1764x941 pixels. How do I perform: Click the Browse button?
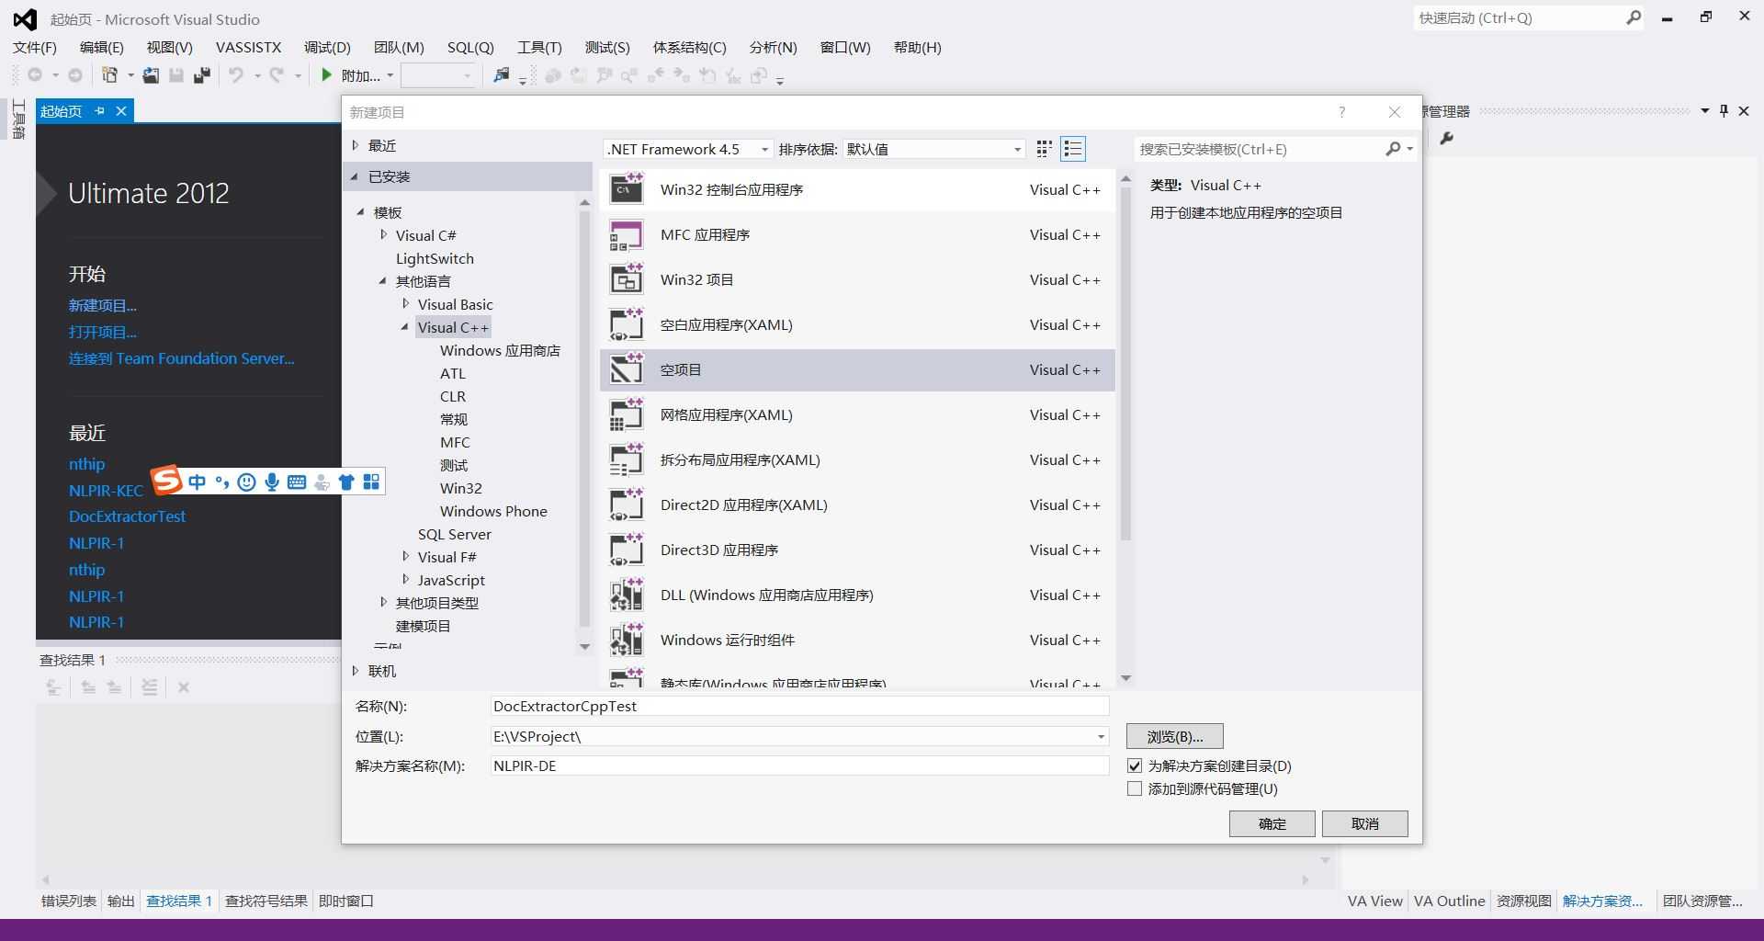(1174, 737)
